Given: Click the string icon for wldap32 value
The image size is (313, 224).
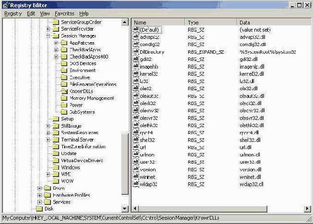Looking at the screenshot, I should pos(136,184).
